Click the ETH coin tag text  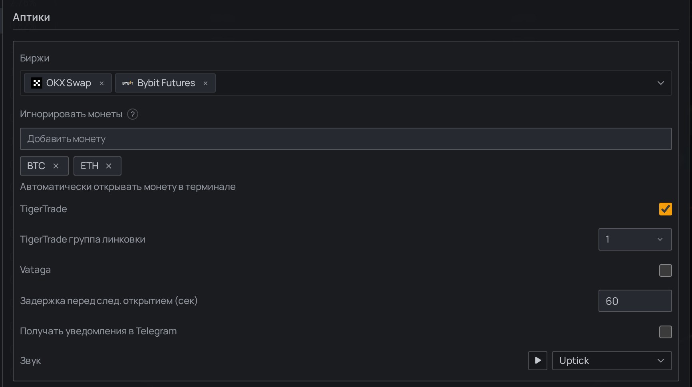point(89,166)
